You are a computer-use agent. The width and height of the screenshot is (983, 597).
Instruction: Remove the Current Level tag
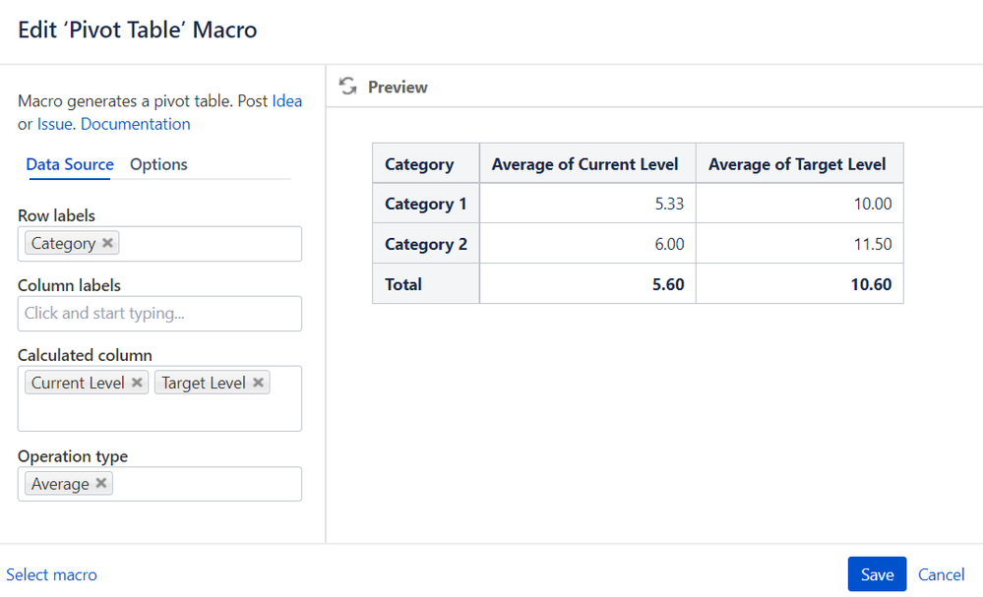137,383
